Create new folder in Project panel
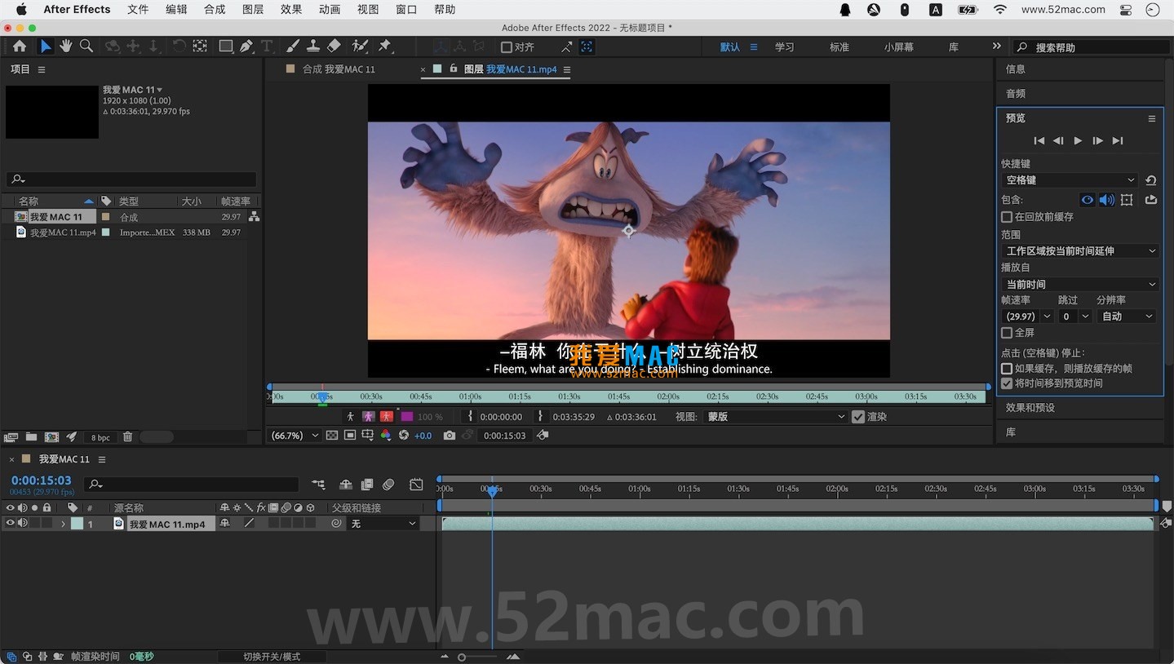The width and height of the screenshot is (1174, 664). click(31, 437)
